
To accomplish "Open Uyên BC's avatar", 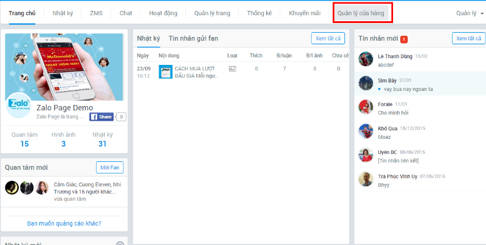I will click(366, 155).
